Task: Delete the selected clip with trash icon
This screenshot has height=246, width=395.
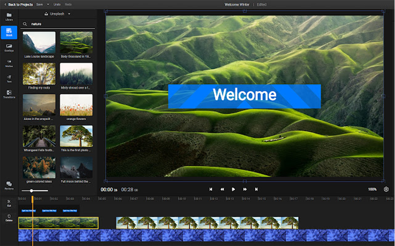Action: (x=9, y=217)
